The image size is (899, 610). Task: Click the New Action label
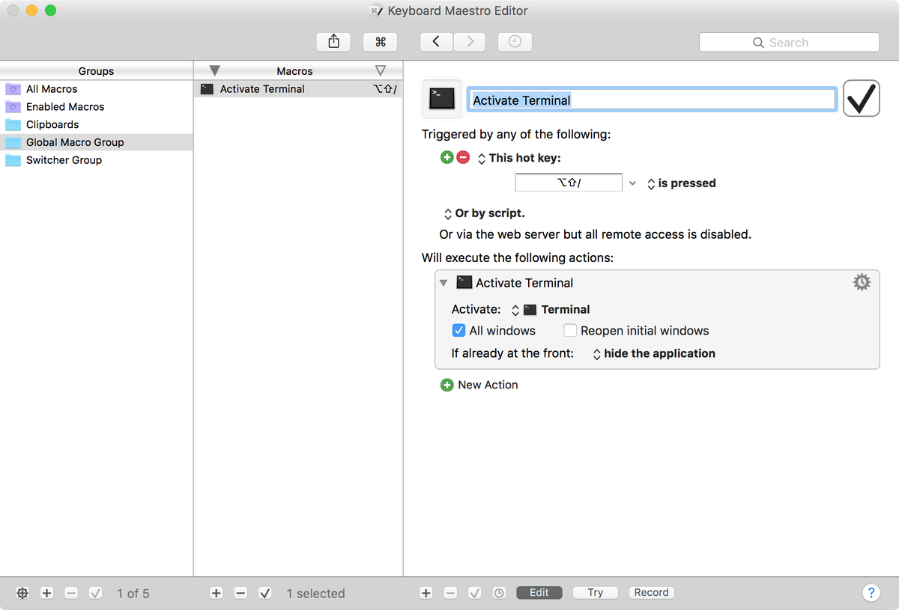pos(488,385)
